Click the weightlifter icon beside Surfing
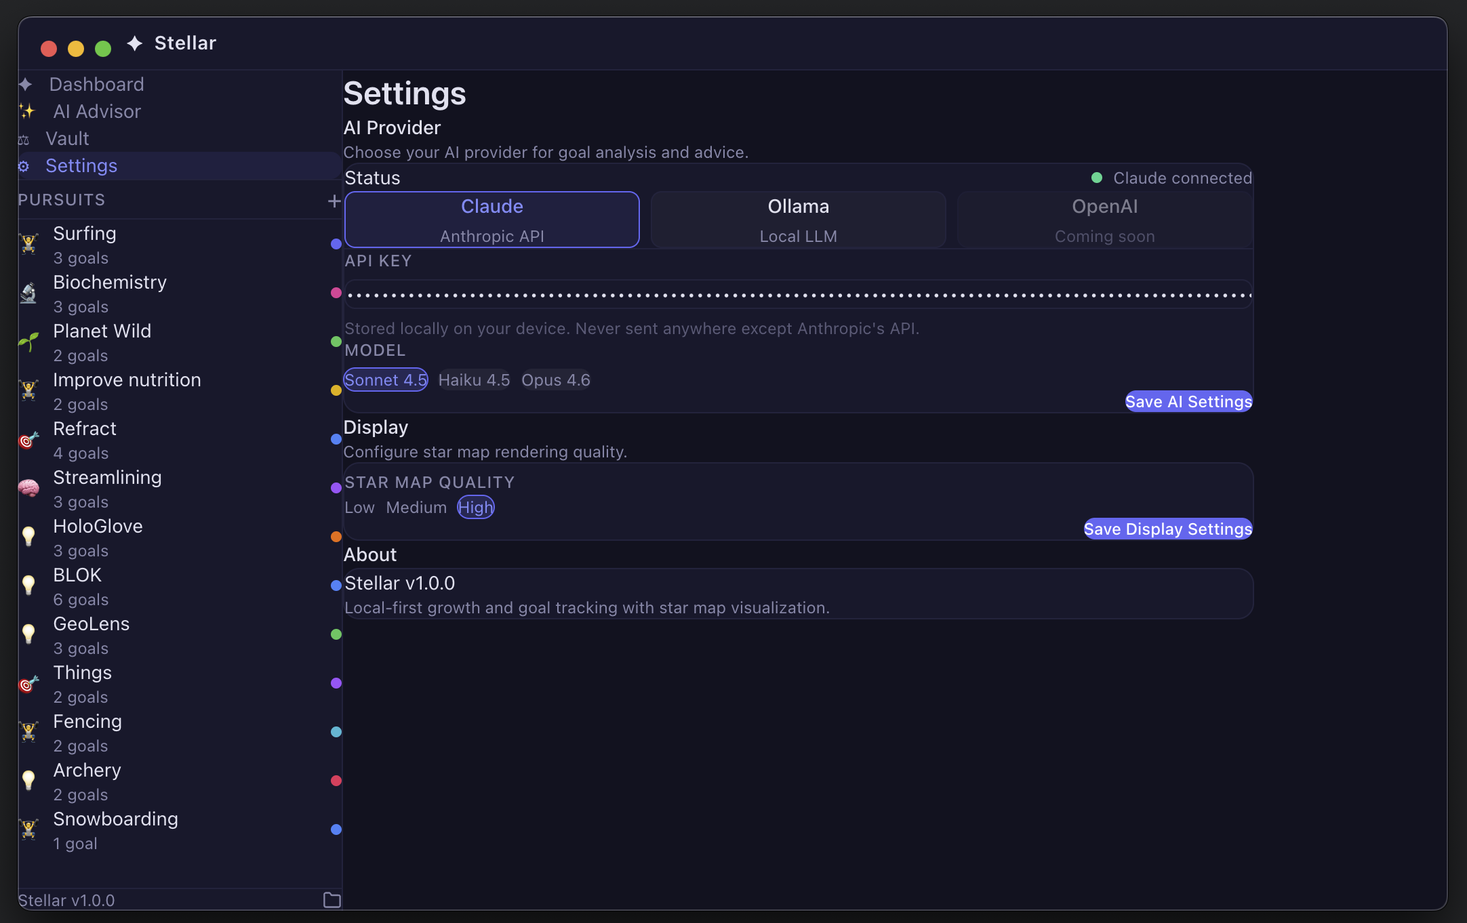The height and width of the screenshot is (923, 1467). (28, 244)
